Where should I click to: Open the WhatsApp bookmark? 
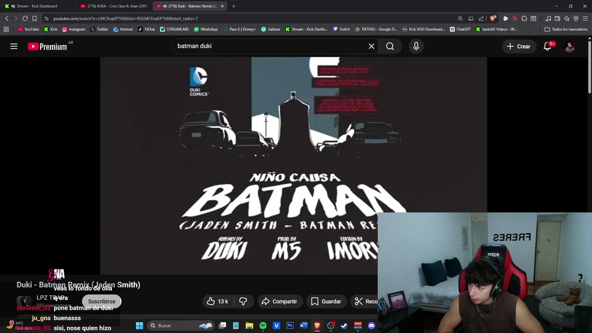point(206,29)
